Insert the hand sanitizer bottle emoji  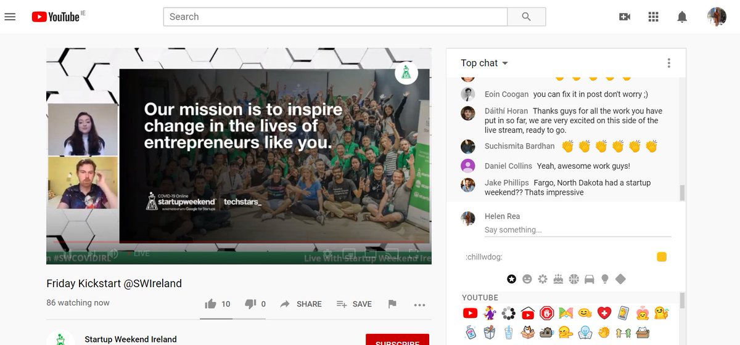[470, 333]
